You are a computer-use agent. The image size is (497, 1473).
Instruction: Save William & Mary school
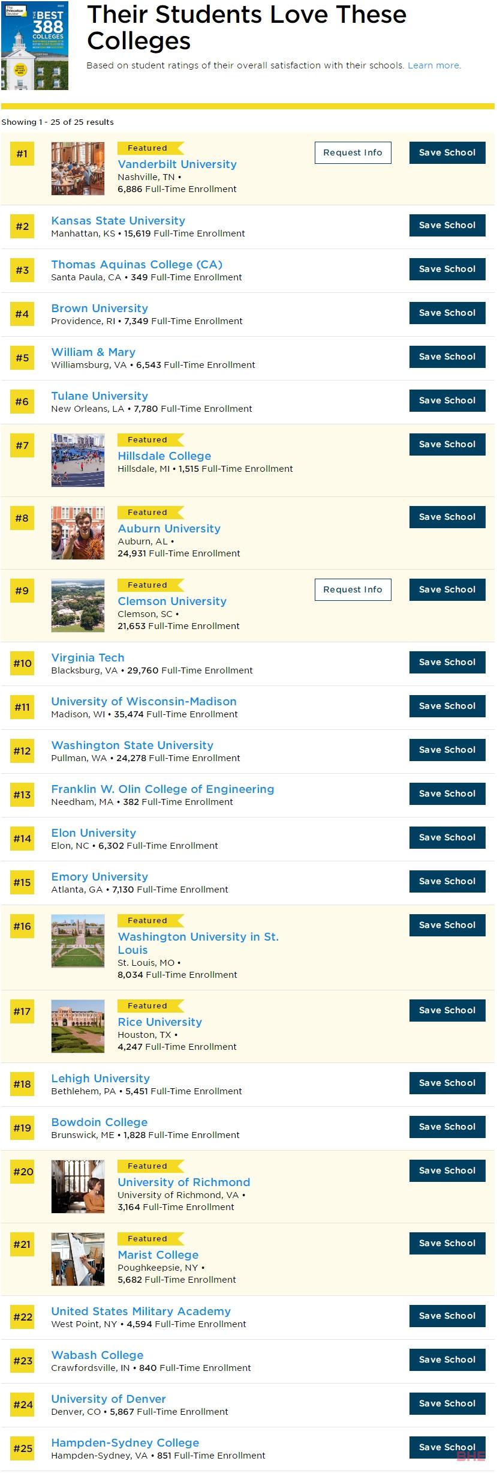447,357
